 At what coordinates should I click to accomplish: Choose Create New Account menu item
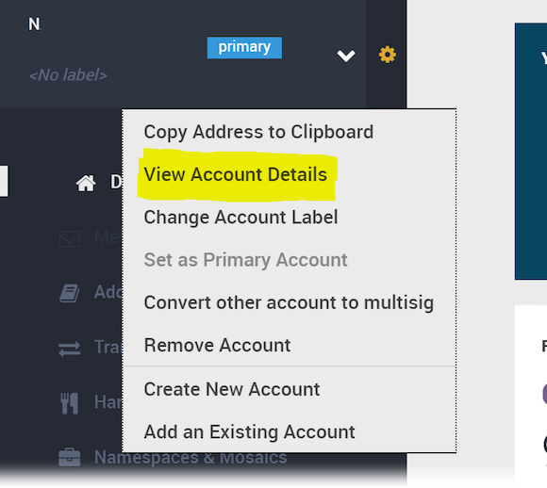[232, 389]
